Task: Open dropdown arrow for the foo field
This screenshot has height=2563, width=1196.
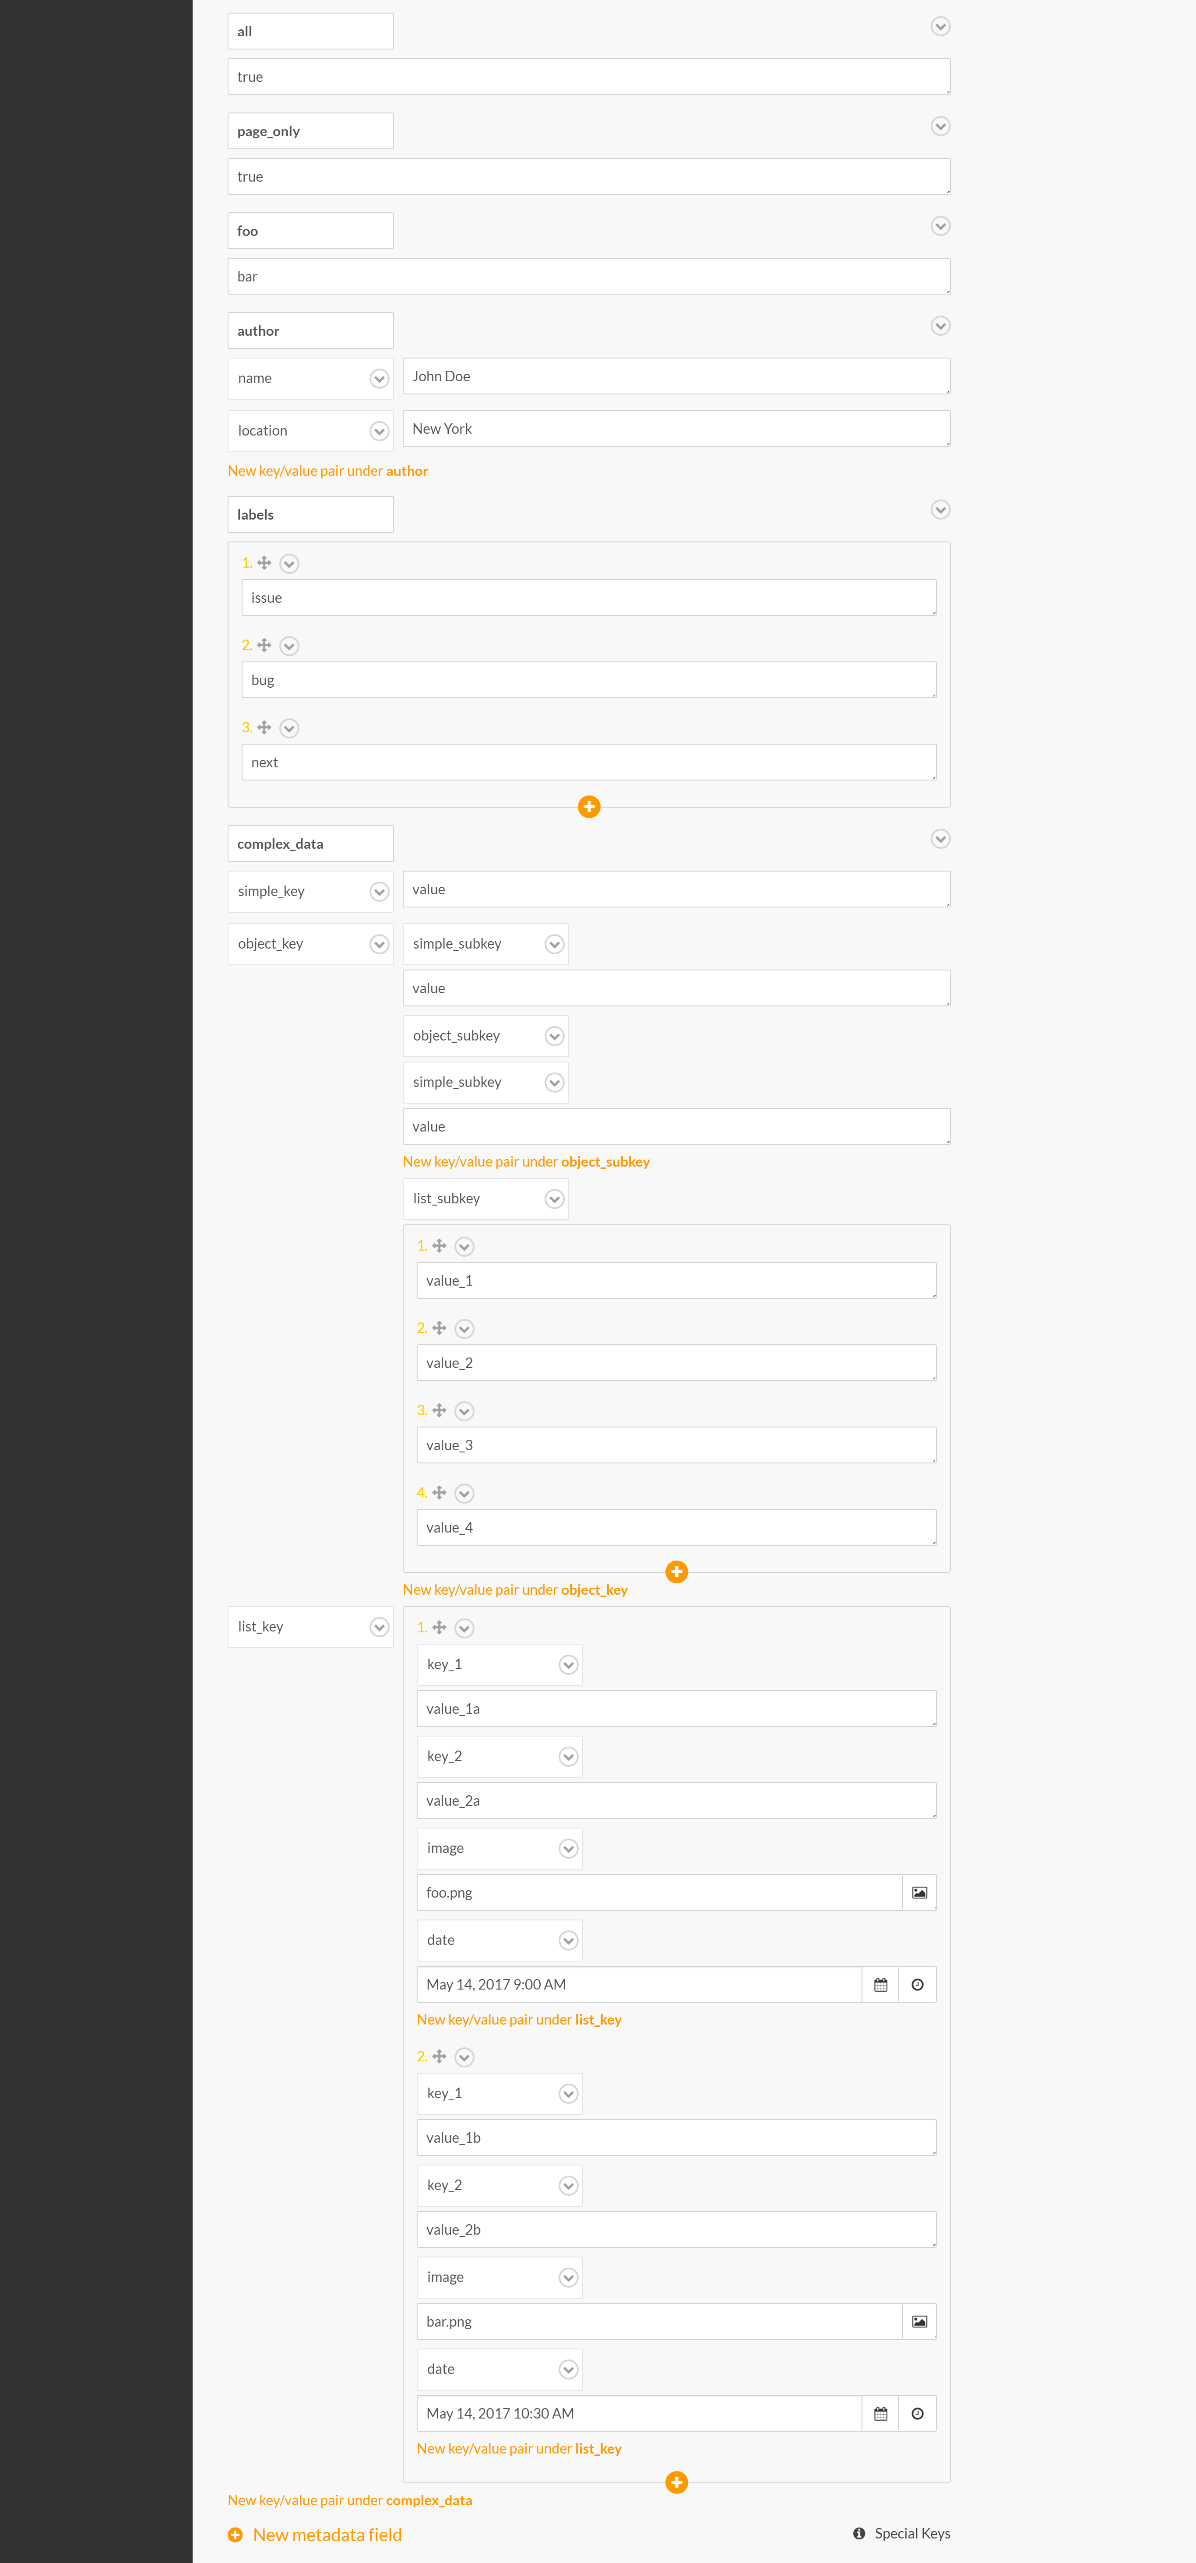Action: (x=939, y=227)
